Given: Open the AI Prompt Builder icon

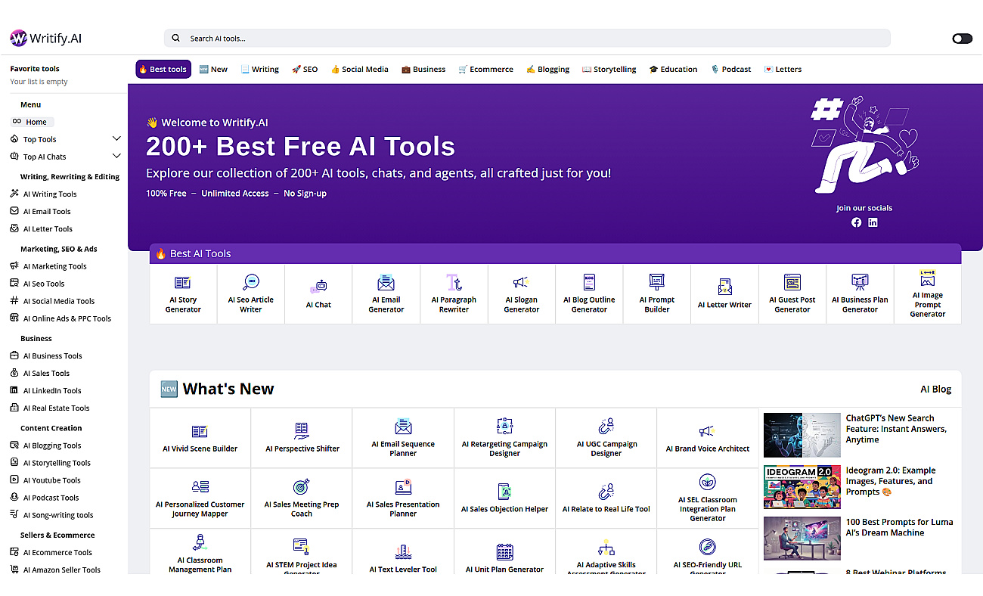Looking at the screenshot, I should pos(657,282).
